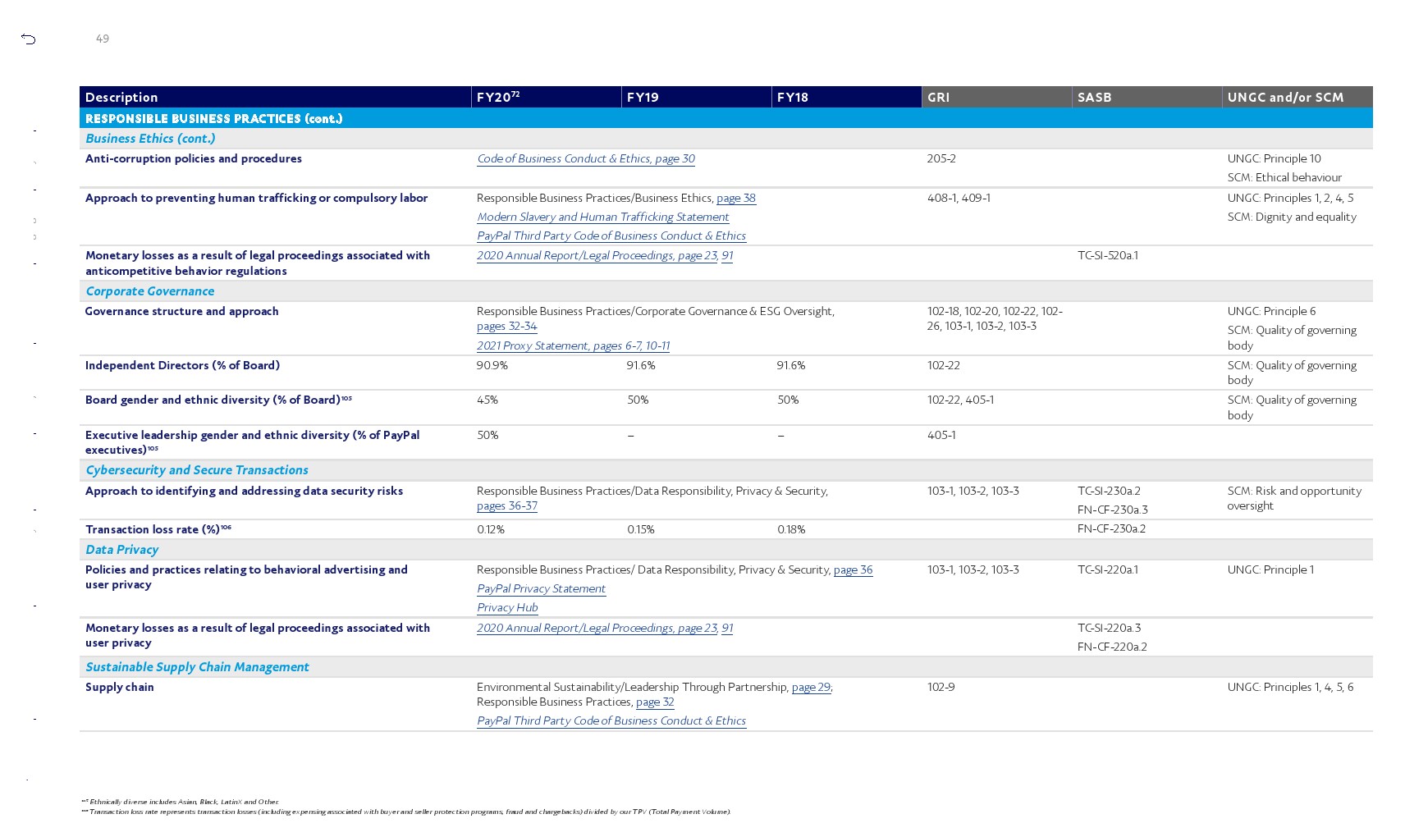This screenshot has width=1428, height=837.
Task: Visit the Privacy Hub link
Action: pos(507,608)
